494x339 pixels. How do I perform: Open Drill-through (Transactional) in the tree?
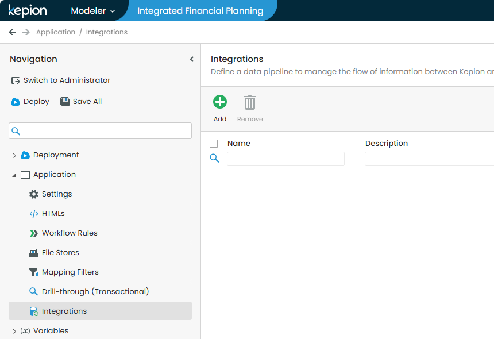tap(95, 292)
